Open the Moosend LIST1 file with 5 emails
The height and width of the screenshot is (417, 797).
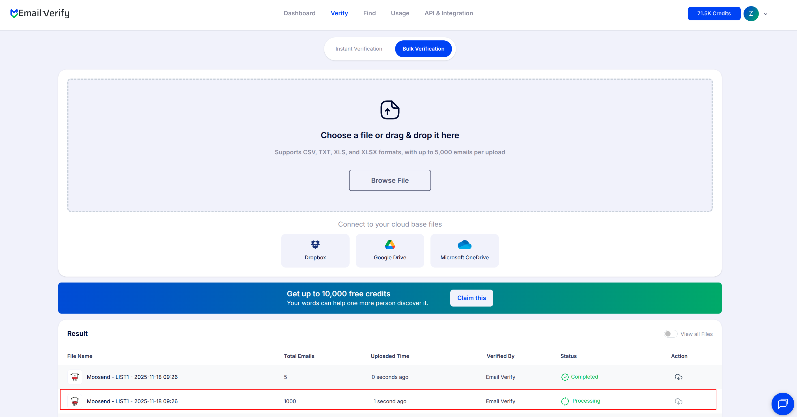coord(132,377)
